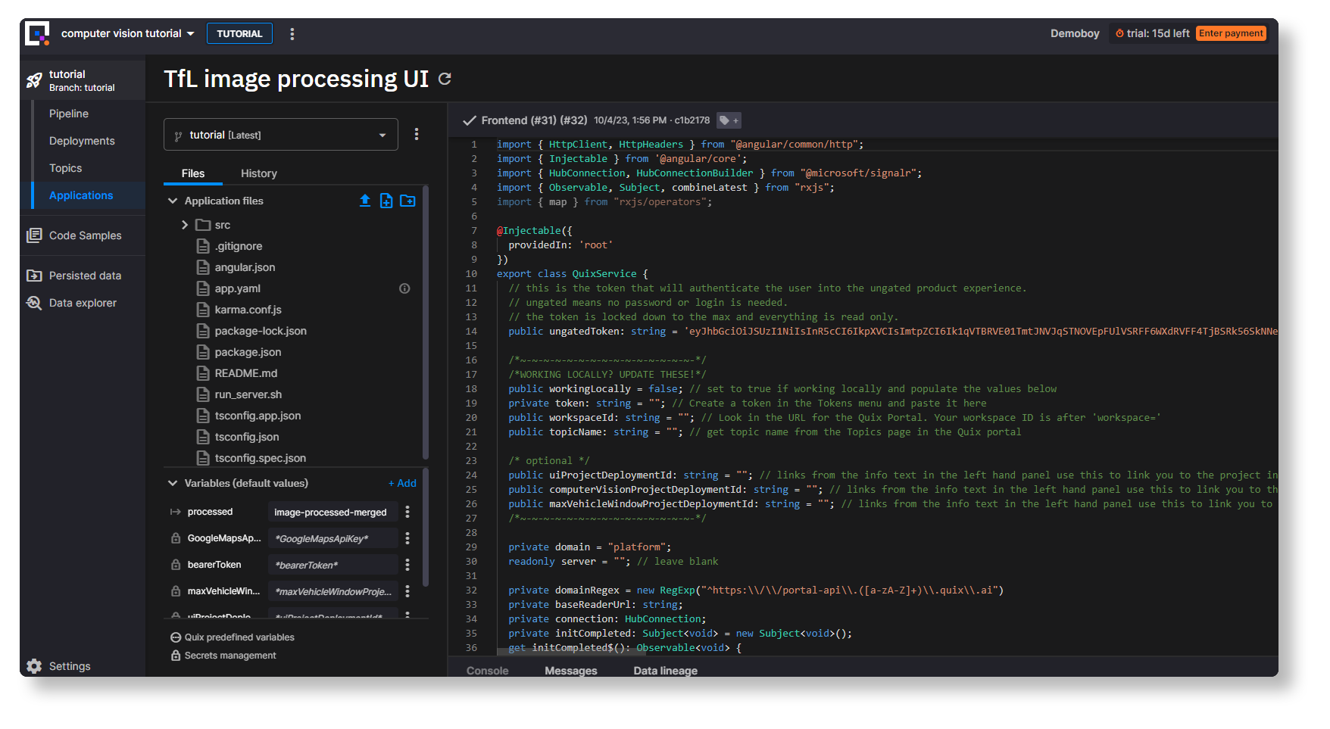Switch to the History tab
1330x729 pixels.
point(258,173)
